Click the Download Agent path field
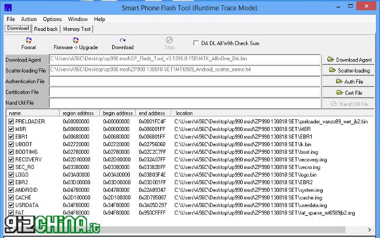This screenshot has height=238, width=380. pos(185,59)
